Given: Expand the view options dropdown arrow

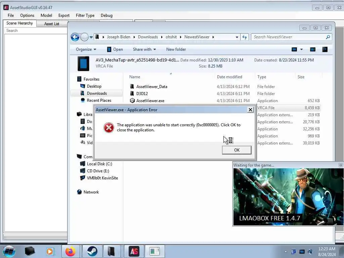Looking at the screenshot, I should pos(301,49).
